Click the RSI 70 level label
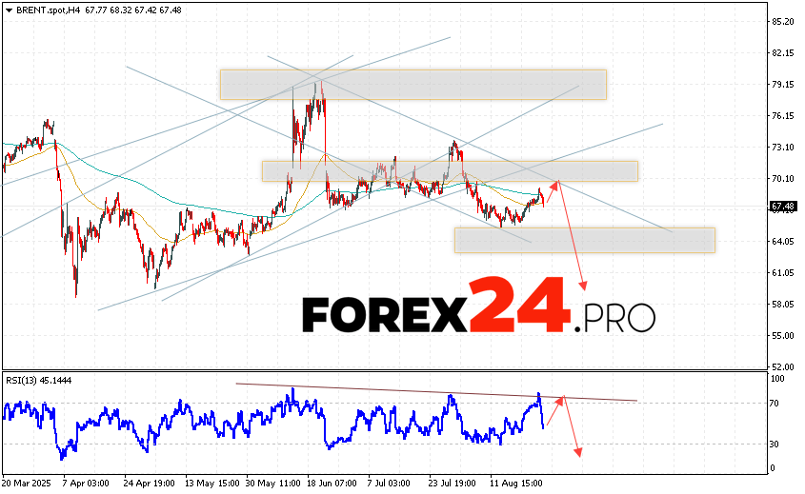This screenshot has width=805, height=494. pyautogui.click(x=775, y=404)
